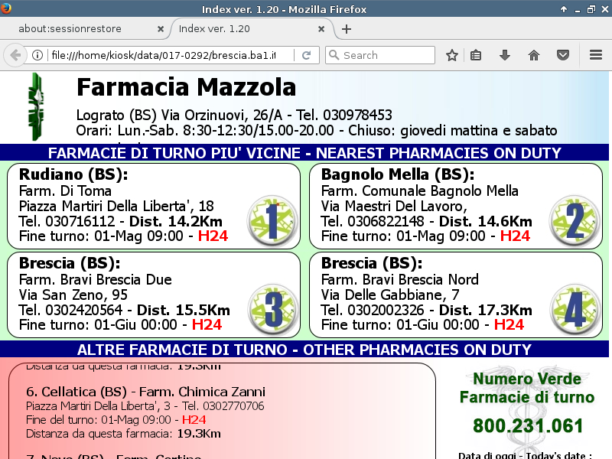The height and width of the screenshot is (459, 612).
Task: Open the Firefox hamburger menu
Action: [x=596, y=55]
